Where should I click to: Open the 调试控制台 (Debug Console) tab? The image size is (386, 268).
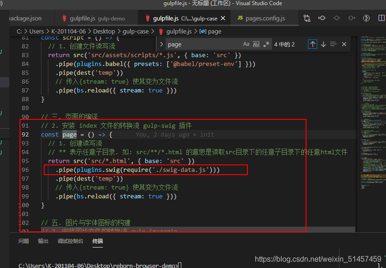tap(70, 241)
